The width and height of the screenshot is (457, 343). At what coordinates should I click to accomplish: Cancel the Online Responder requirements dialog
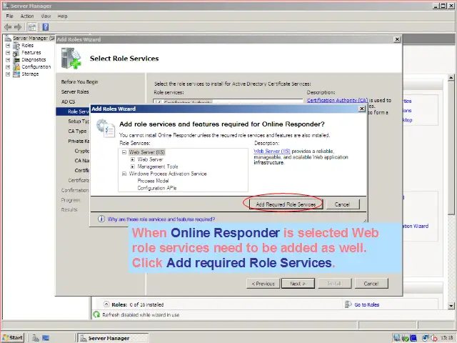(342, 204)
